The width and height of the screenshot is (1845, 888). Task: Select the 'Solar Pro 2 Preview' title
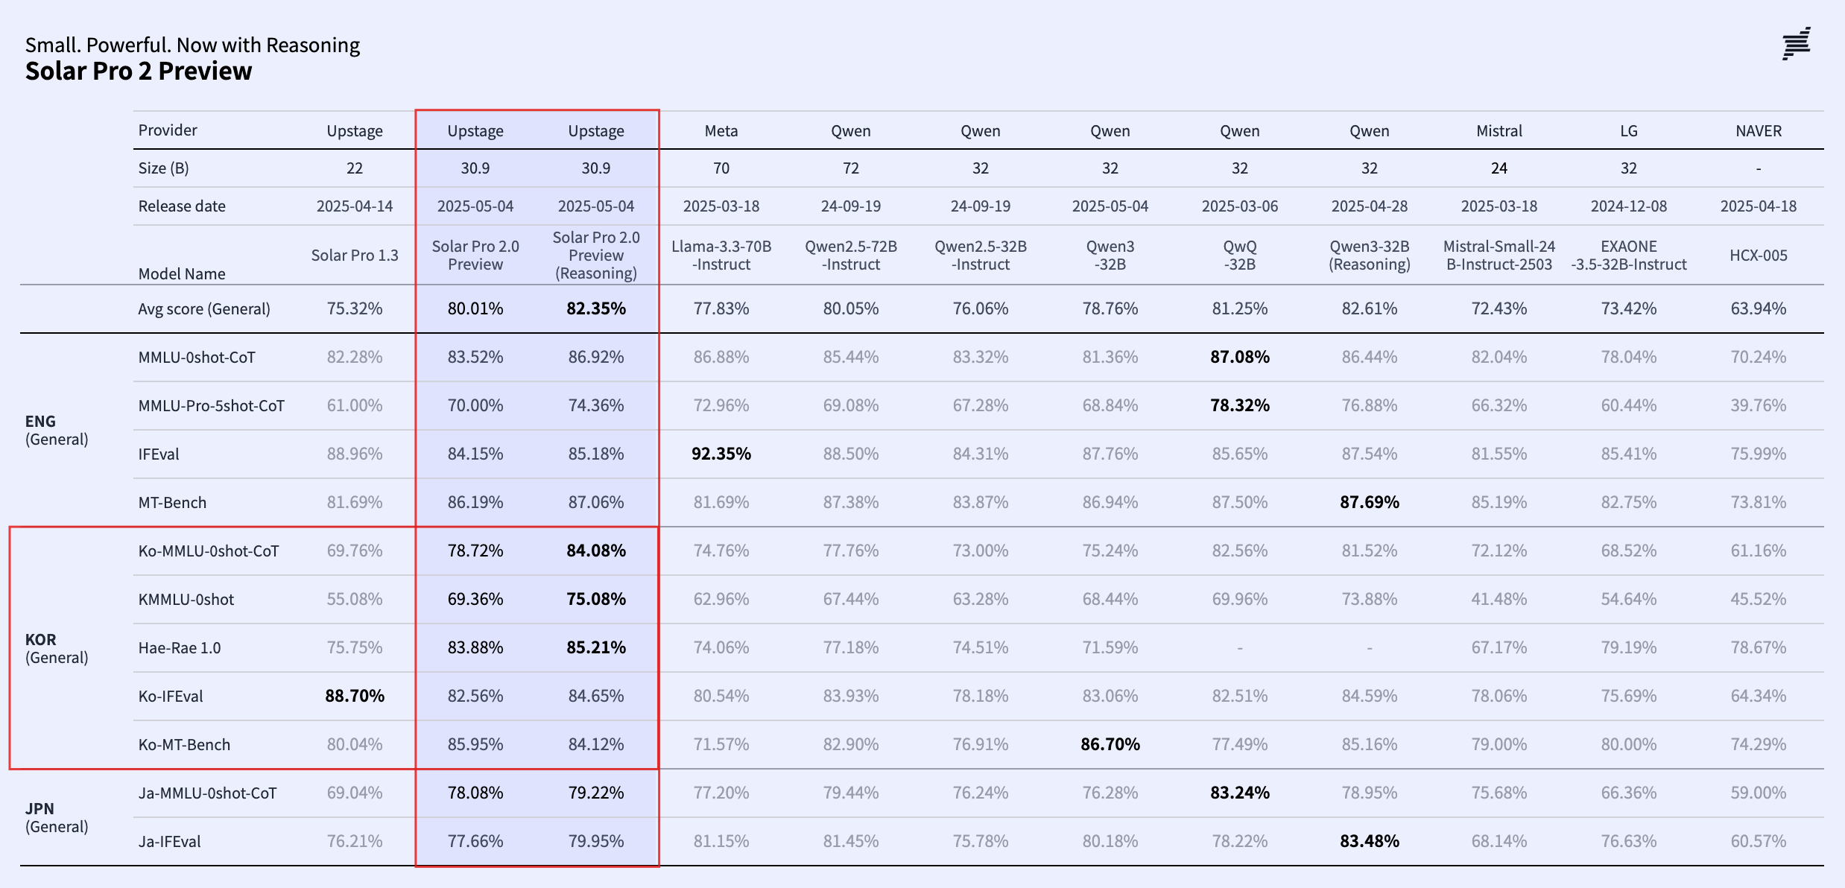(139, 72)
